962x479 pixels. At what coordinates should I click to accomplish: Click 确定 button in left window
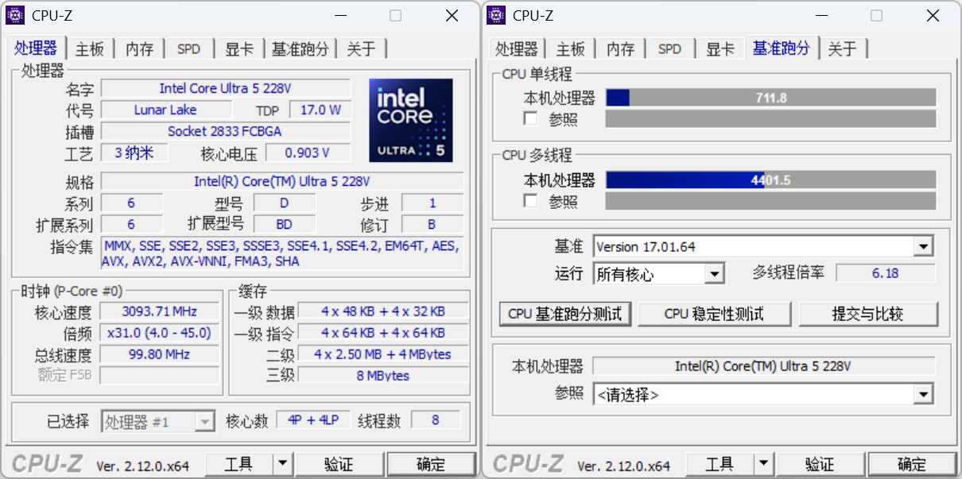pos(431,464)
